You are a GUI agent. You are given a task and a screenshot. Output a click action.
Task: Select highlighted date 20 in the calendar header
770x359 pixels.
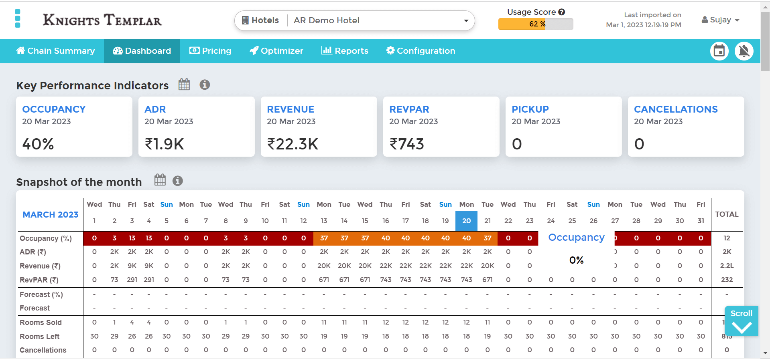coord(466,221)
